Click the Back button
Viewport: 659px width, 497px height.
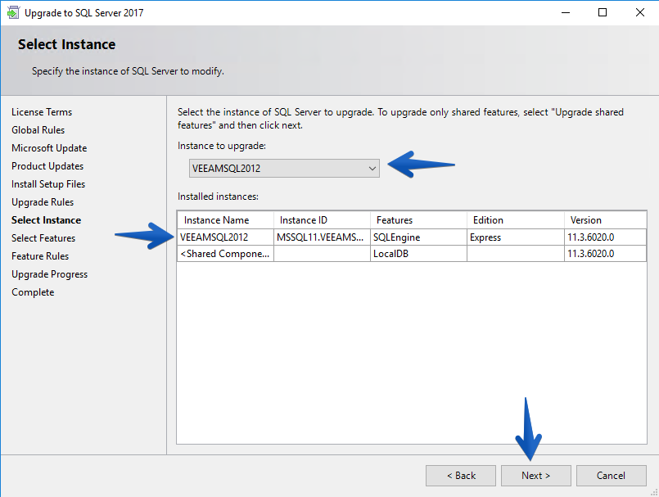[461, 476]
